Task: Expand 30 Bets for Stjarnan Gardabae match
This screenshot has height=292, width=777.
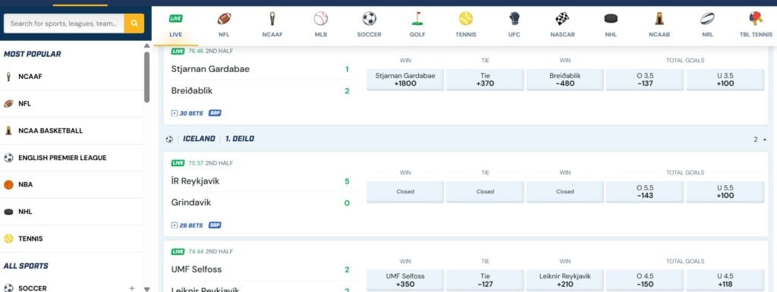Action: click(187, 113)
